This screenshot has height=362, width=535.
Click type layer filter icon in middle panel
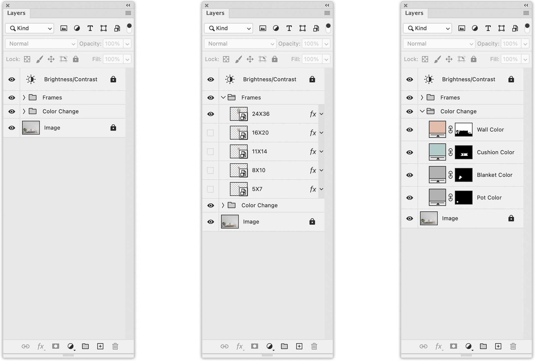289,28
